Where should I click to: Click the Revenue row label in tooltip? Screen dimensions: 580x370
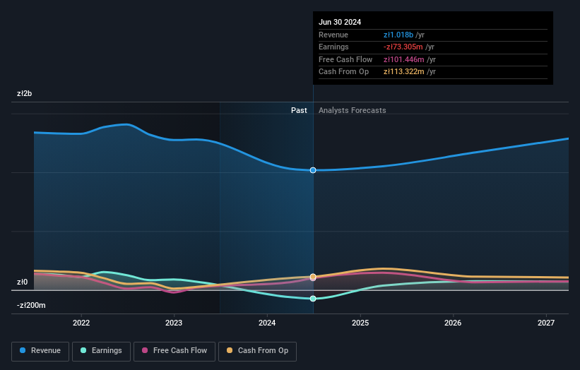tap(333, 35)
